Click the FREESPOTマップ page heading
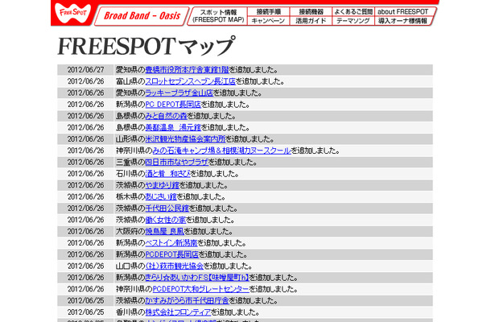Image resolution: width=491 pixels, height=322 pixels. (x=146, y=46)
